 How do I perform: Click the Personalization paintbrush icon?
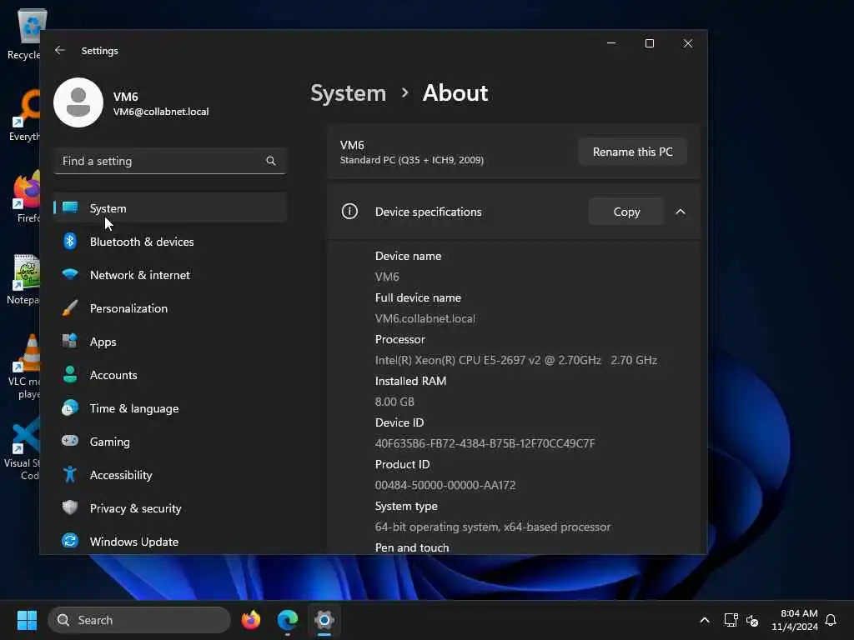click(70, 308)
